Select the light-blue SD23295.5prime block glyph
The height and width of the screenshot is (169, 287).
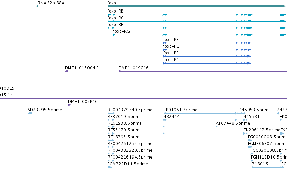click(x=30, y=113)
